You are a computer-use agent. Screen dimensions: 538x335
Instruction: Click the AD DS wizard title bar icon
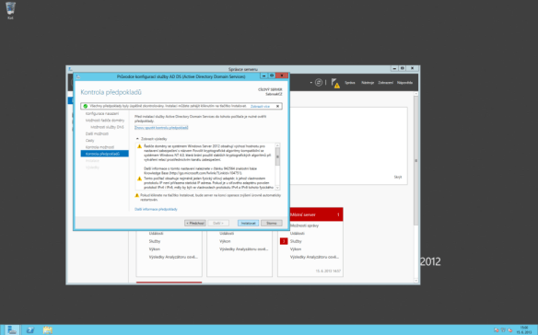click(78, 76)
